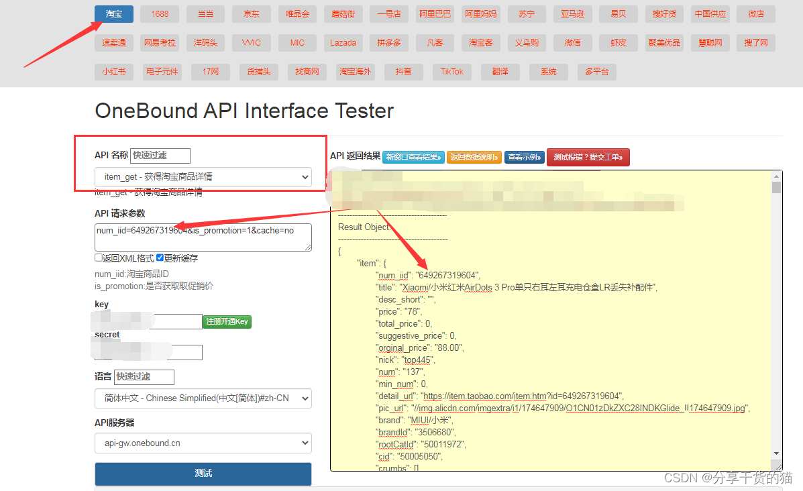Open the 速卖通 platform tab
Viewport: 803px width, 491px height.
pos(113,42)
